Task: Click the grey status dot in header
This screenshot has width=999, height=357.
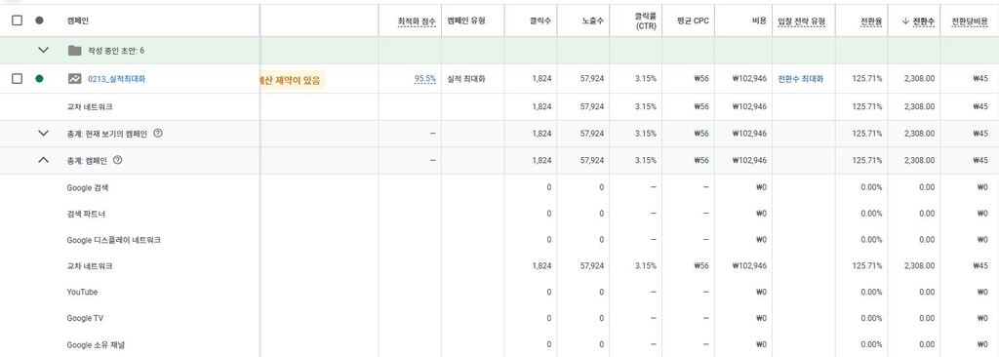Action: 39,20
